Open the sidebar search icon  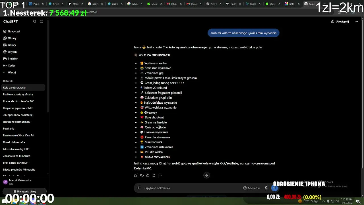[x=35, y=21]
